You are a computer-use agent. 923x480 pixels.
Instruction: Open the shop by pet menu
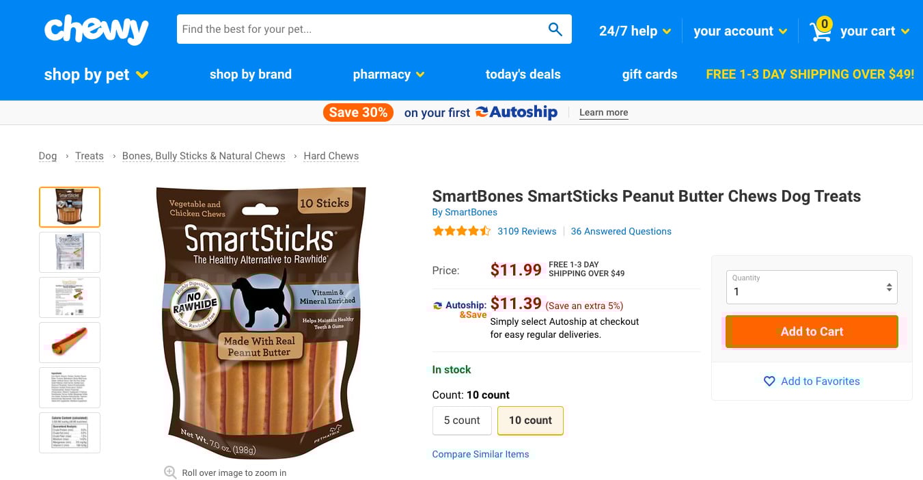(96, 75)
